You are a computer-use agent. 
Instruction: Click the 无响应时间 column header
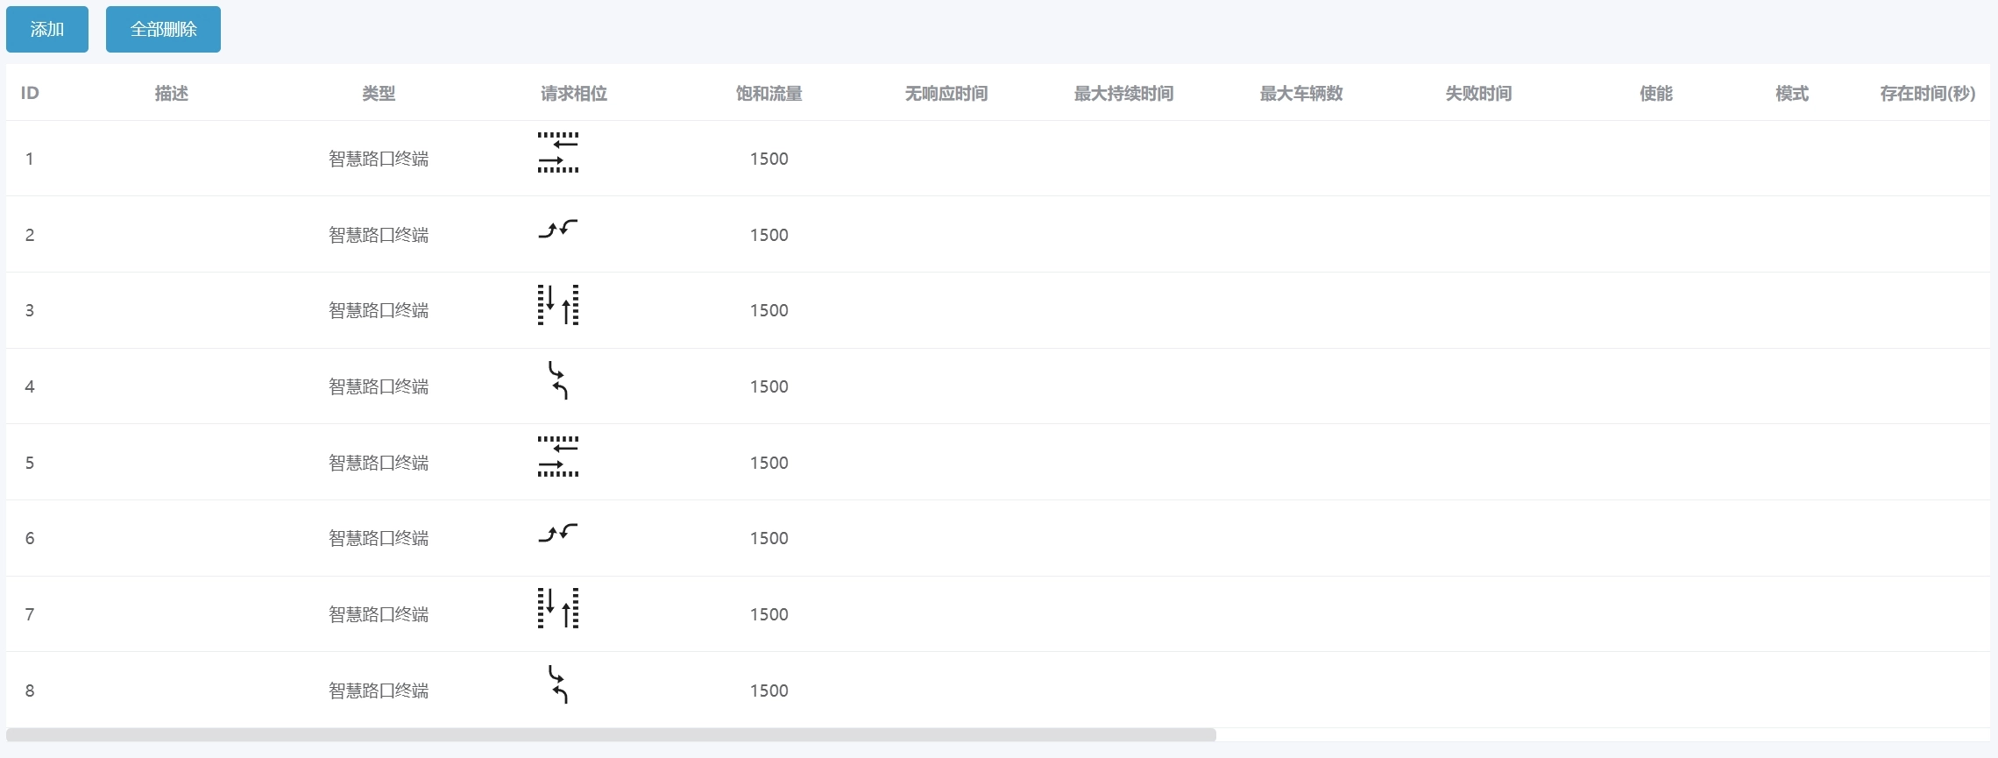tap(946, 93)
